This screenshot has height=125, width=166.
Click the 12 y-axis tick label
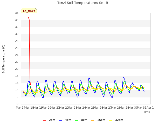[17, 97]
